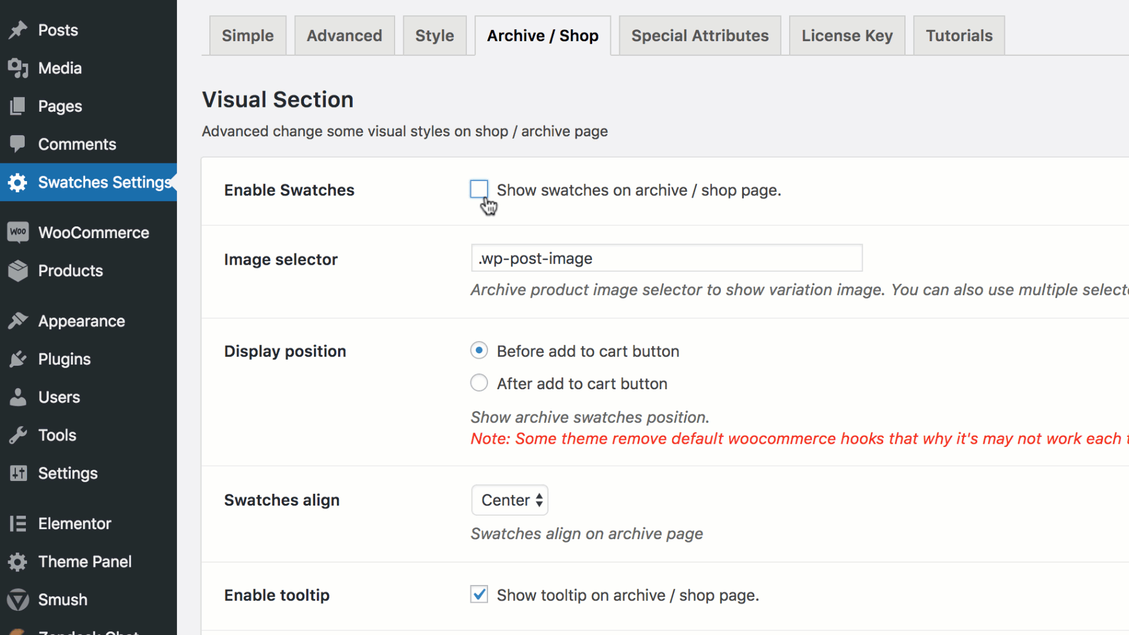Click the Elementor sidebar icon

click(x=18, y=523)
